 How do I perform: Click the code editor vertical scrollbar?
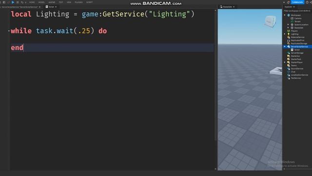click(215, 76)
